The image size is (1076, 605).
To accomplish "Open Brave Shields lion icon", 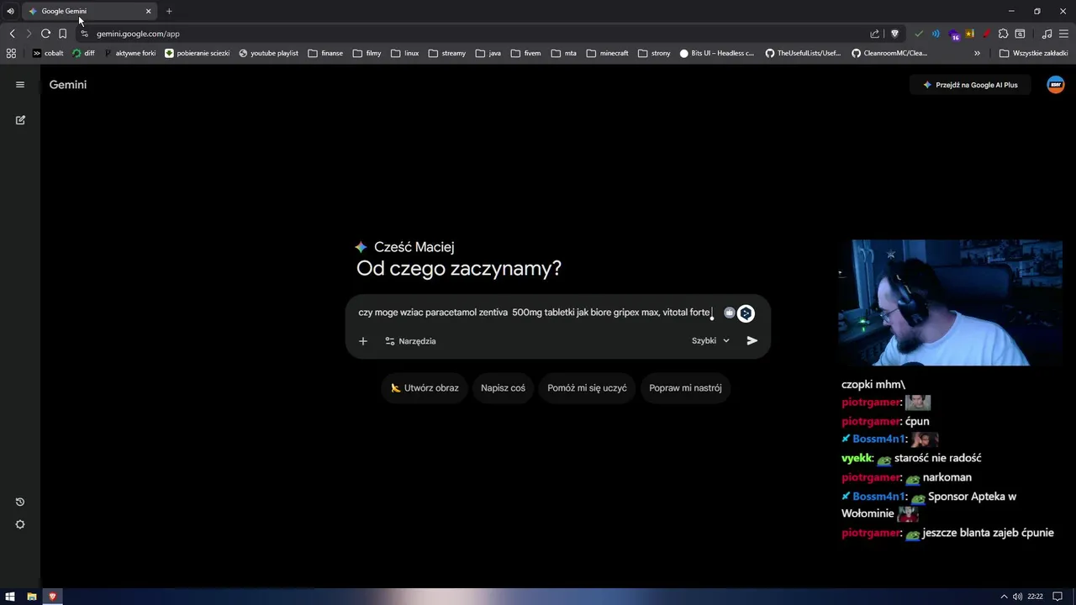I will [894, 34].
